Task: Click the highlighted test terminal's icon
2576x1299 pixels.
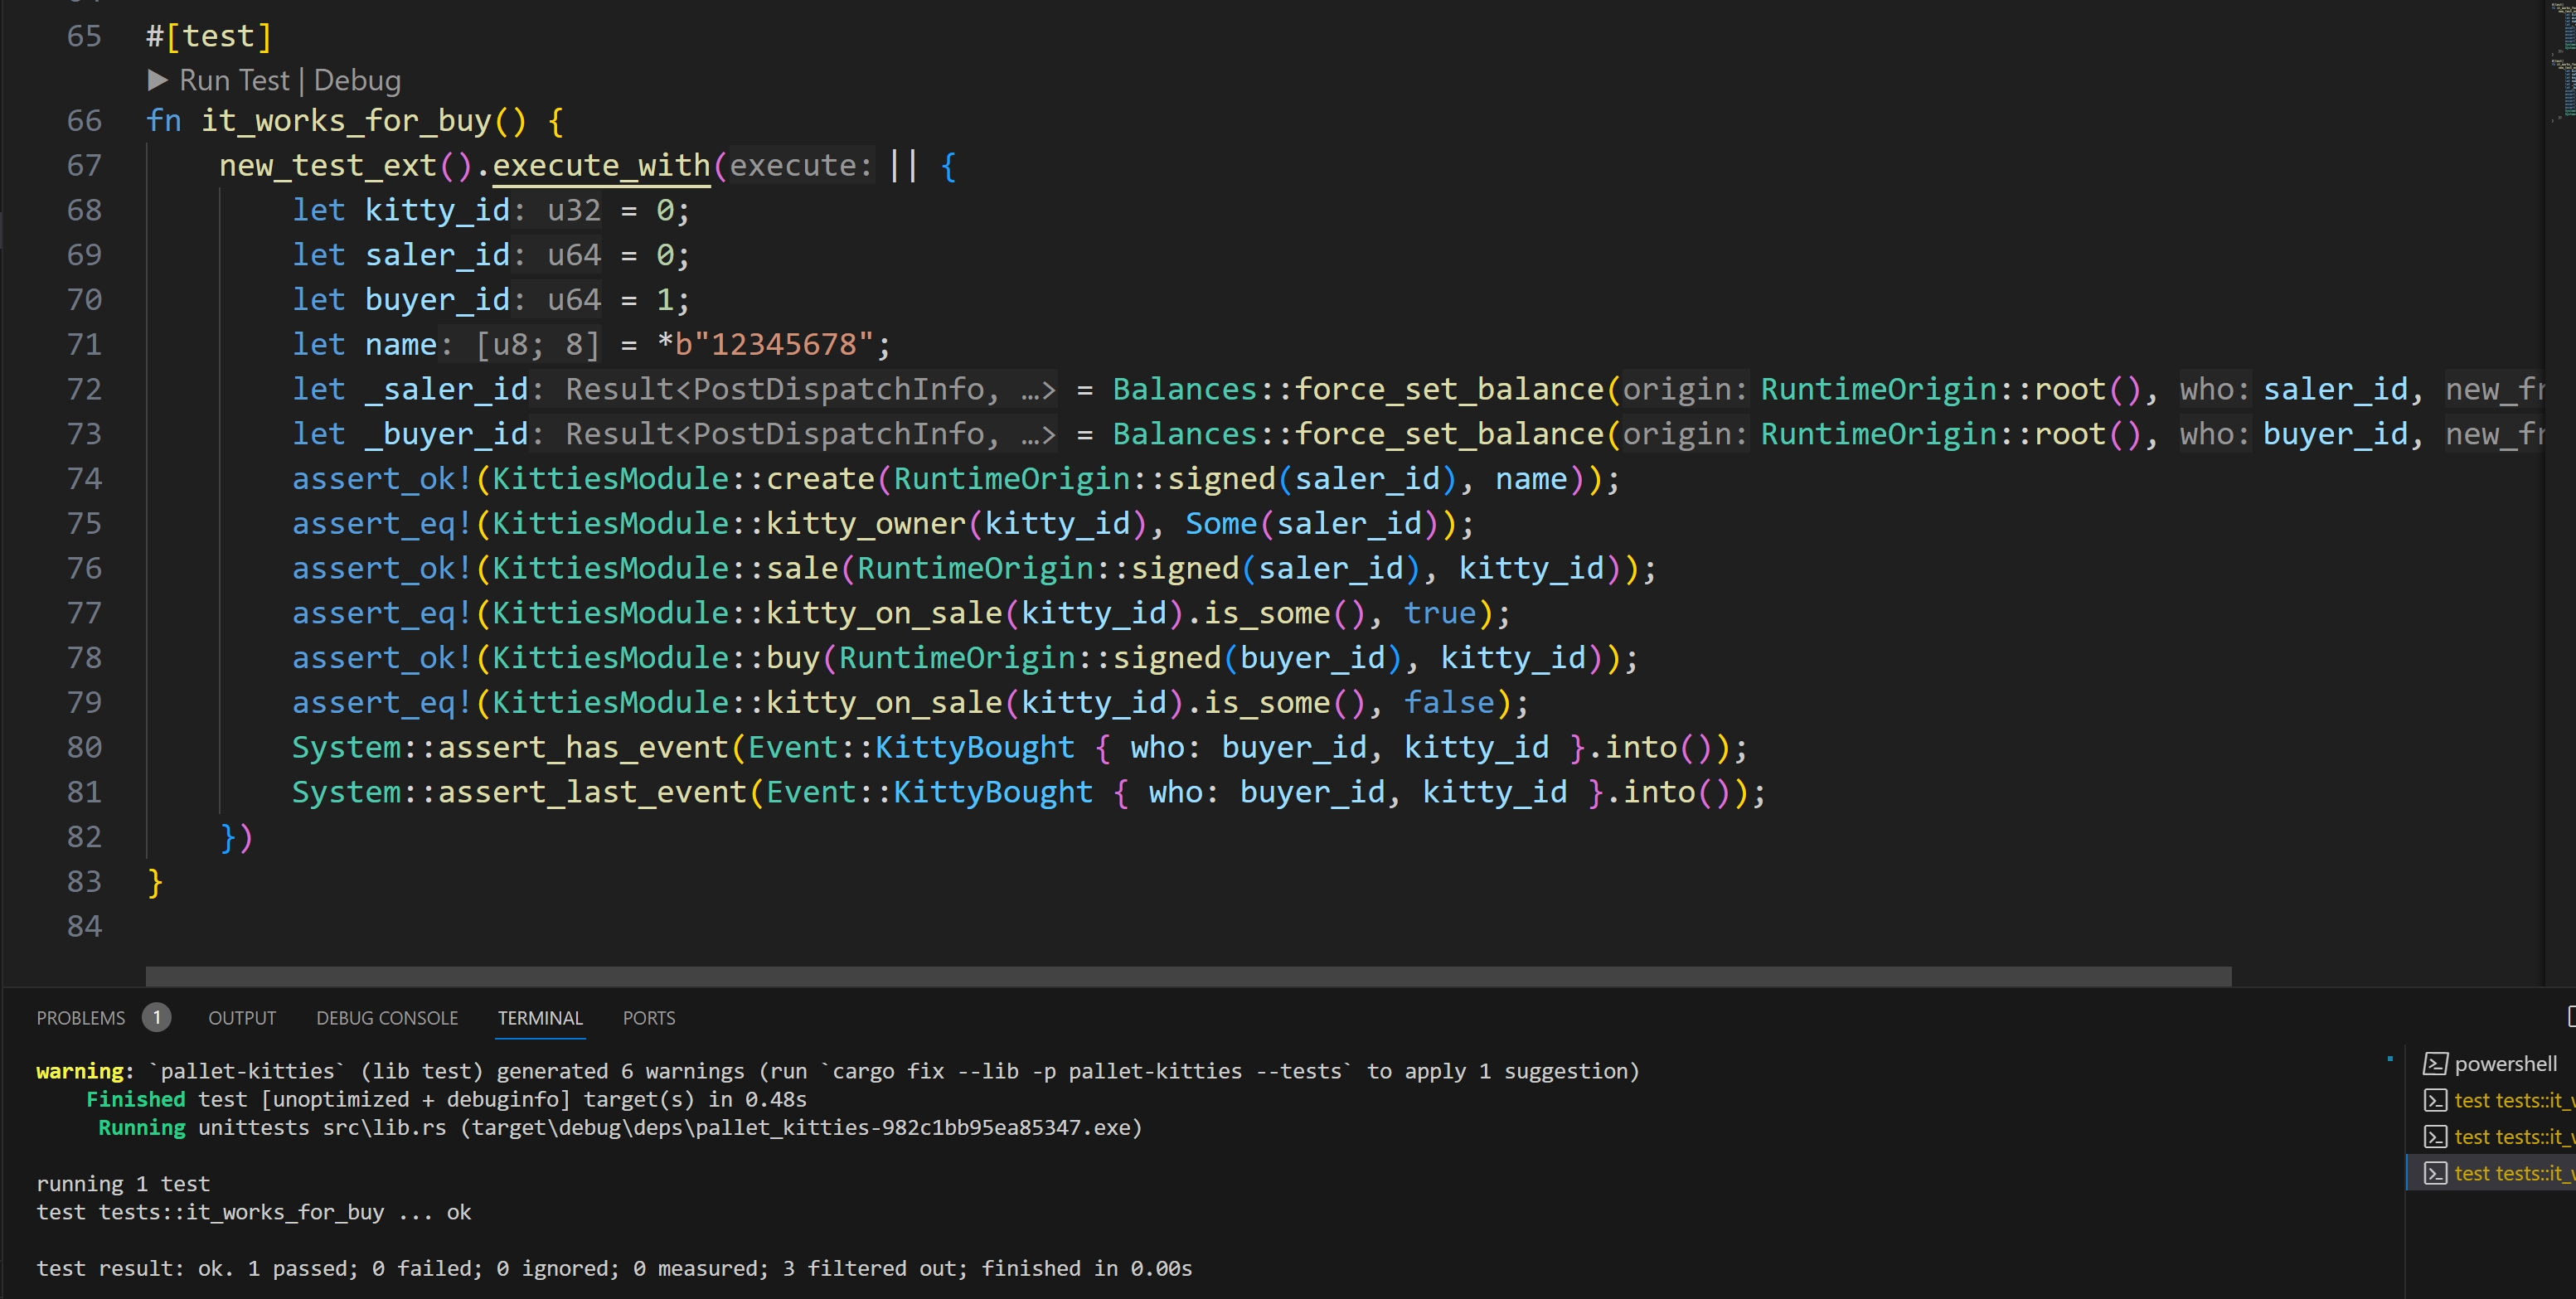Action: (2435, 1173)
